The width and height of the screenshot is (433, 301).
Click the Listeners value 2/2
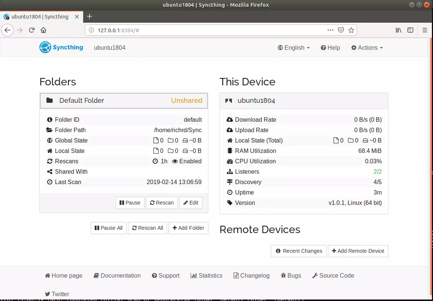coord(378,171)
